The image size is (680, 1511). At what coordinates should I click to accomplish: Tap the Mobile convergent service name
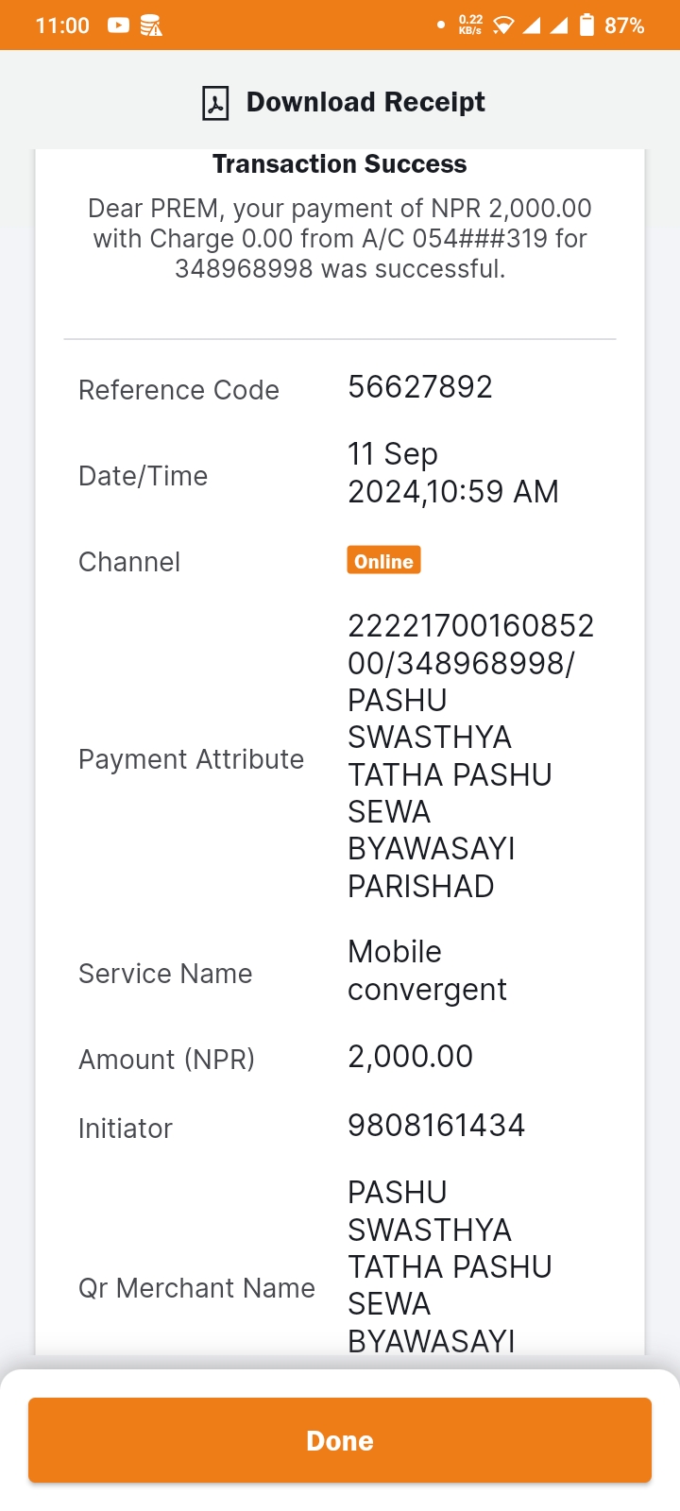[x=427, y=971]
